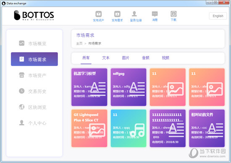The height and width of the screenshot is (163, 231).
Task: Click the 市场概览 chart icon in sidebar
Action: tap(22, 43)
